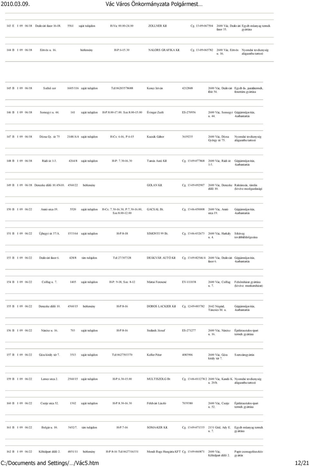The height and width of the screenshot is (467, 309).
Task: Click the SOMA-KER Kft. entry
Action: tap(157, 428)
